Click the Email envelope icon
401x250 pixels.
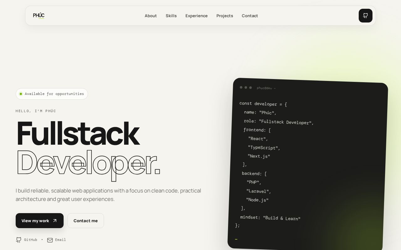pos(50,240)
